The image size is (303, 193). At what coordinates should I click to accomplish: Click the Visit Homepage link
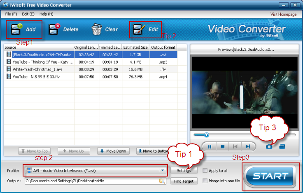pos(283,14)
